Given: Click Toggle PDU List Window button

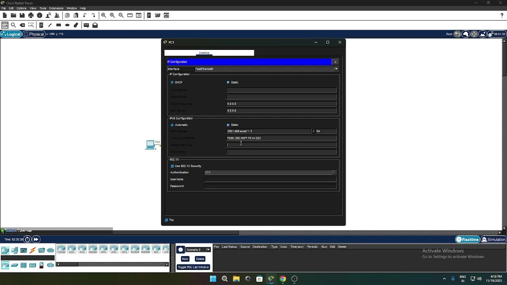Looking at the screenshot, I should click(x=193, y=267).
